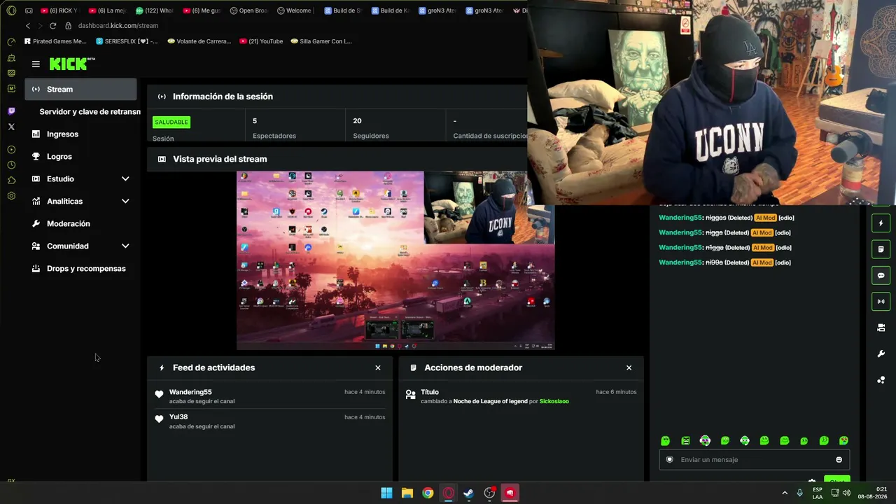Reload the dashboard page
The image size is (896, 504).
click(x=52, y=26)
